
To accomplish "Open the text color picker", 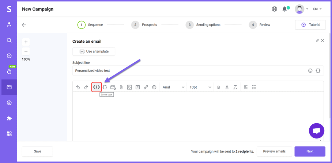I will coord(227,87).
